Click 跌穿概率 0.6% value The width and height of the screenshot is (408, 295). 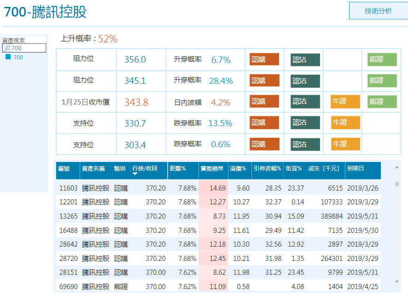[x=221, y=145]
